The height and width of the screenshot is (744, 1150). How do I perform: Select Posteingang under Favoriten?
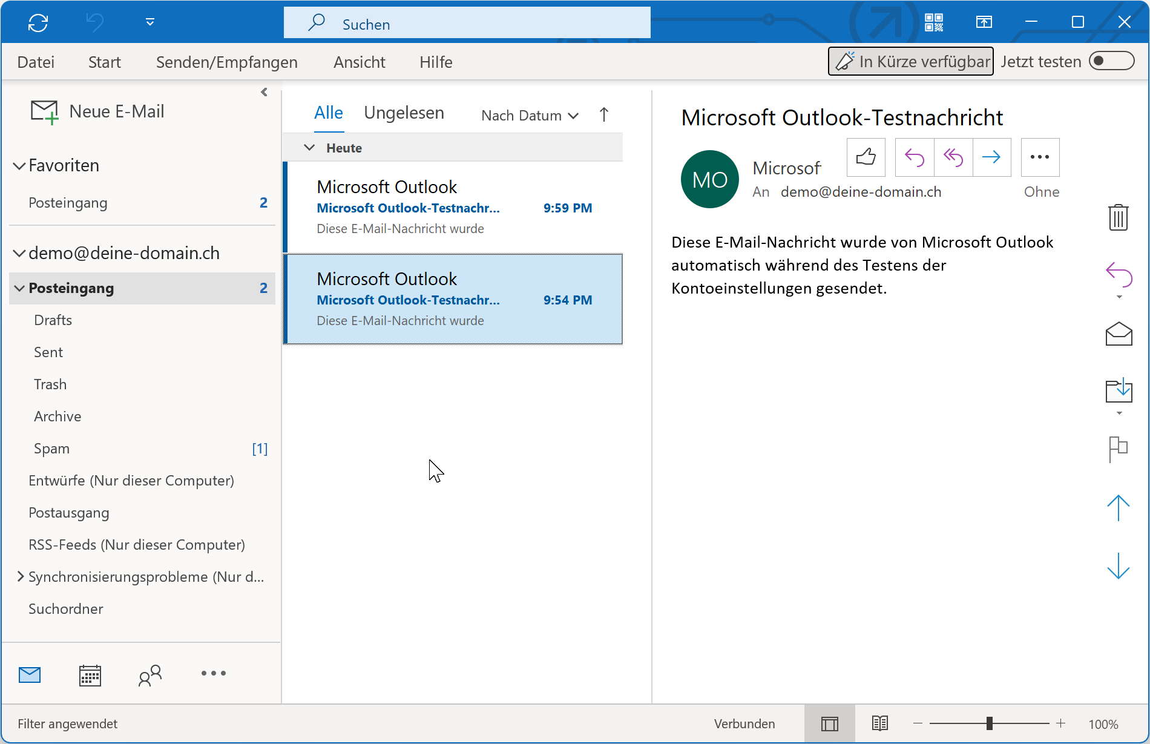pos(142,203)
